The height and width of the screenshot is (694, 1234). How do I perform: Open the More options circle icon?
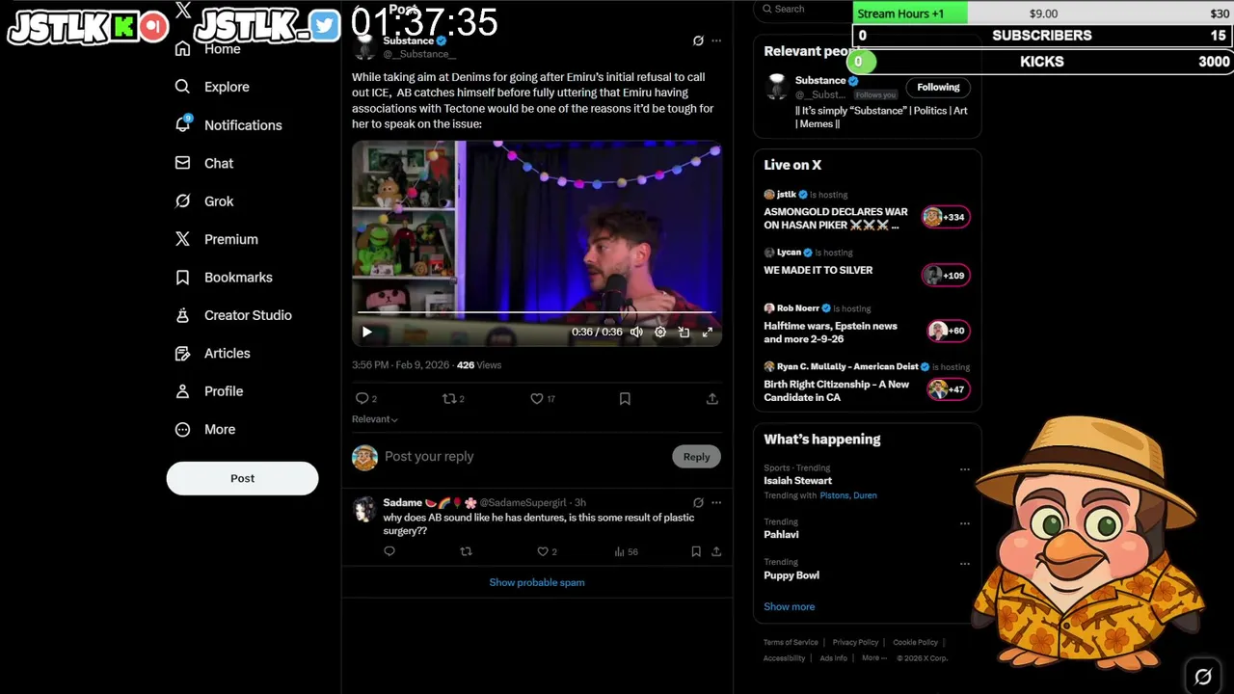[x=182, y=430]
